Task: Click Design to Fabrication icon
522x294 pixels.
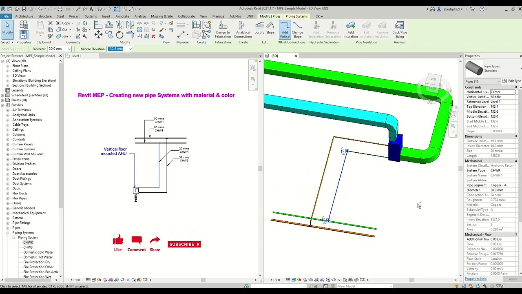Action: click(x=223, y=29)
